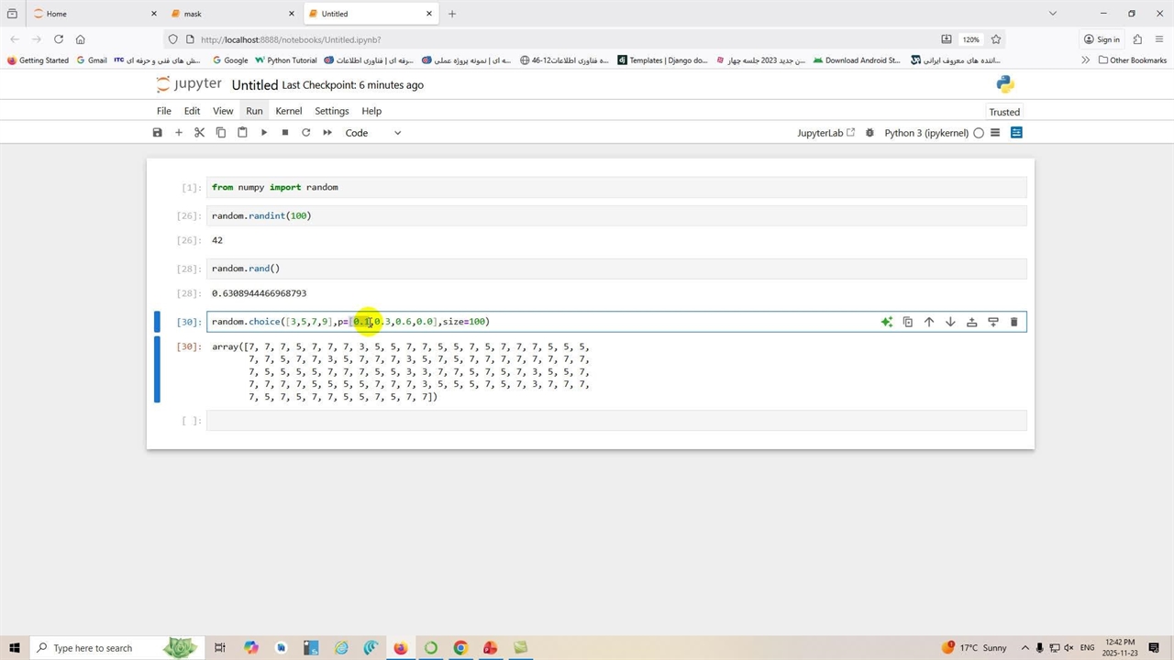Restart kernel and run all cells icon

(327, 133)
